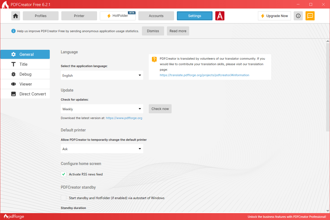Disable the Activate RSS news feed checkbox
Image resolution: width=330 pixels, height=220 pixels.
(x=64, y=174)
